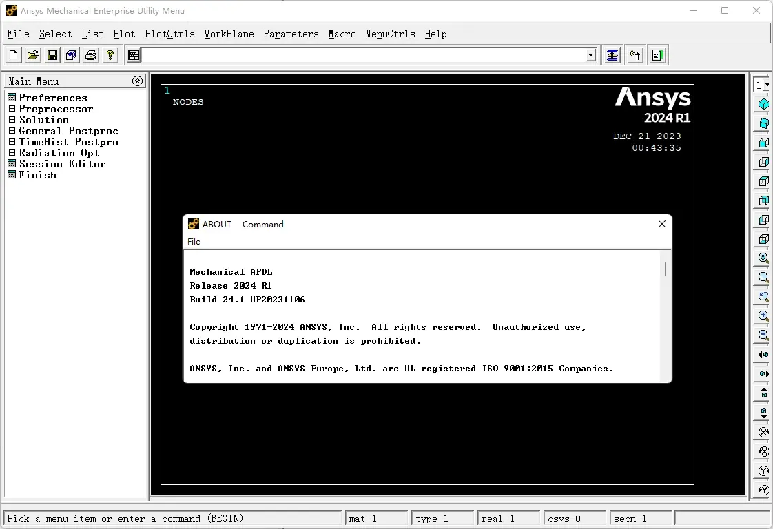Click the 'Release 2024 R1' text line
Viewport: 773px width, 529px height.
230,285
